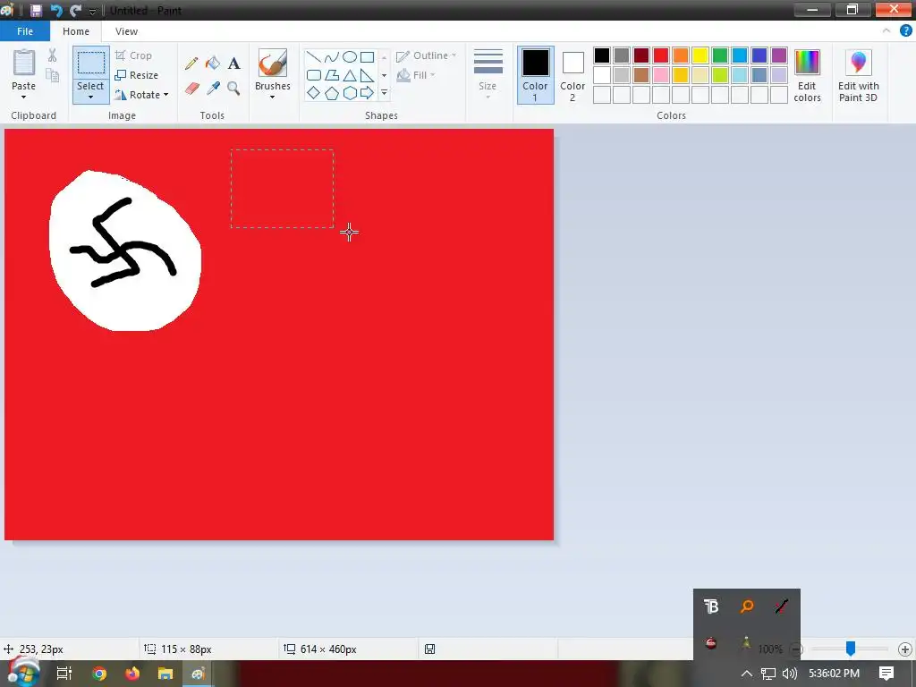
Task: Choose the Curve shape
Action: [331, 56]
